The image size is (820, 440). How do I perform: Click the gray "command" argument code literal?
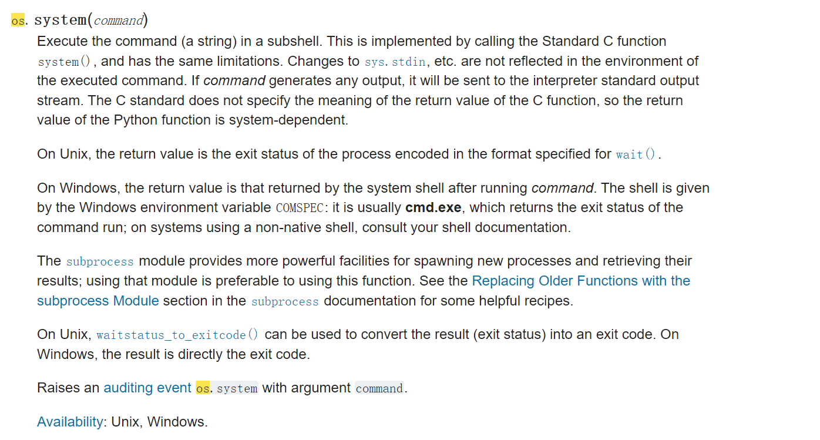point(379,388)
